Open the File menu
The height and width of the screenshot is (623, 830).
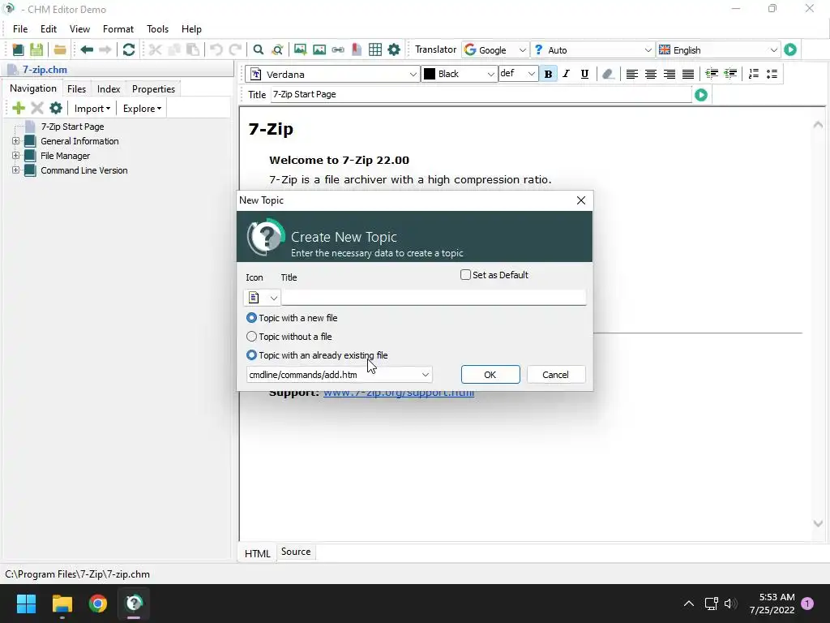[20, 29]
